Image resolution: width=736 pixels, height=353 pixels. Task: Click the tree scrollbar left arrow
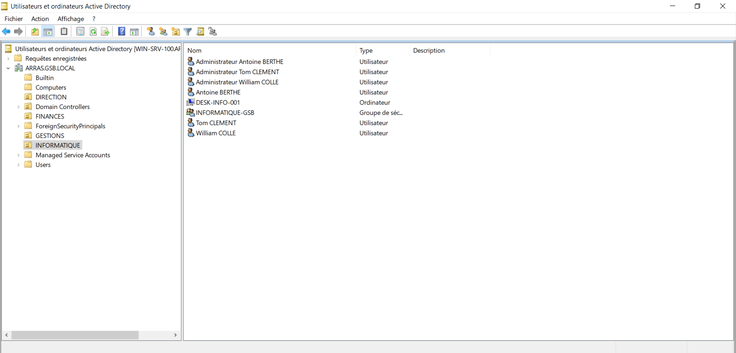click(x=6, y=335)
